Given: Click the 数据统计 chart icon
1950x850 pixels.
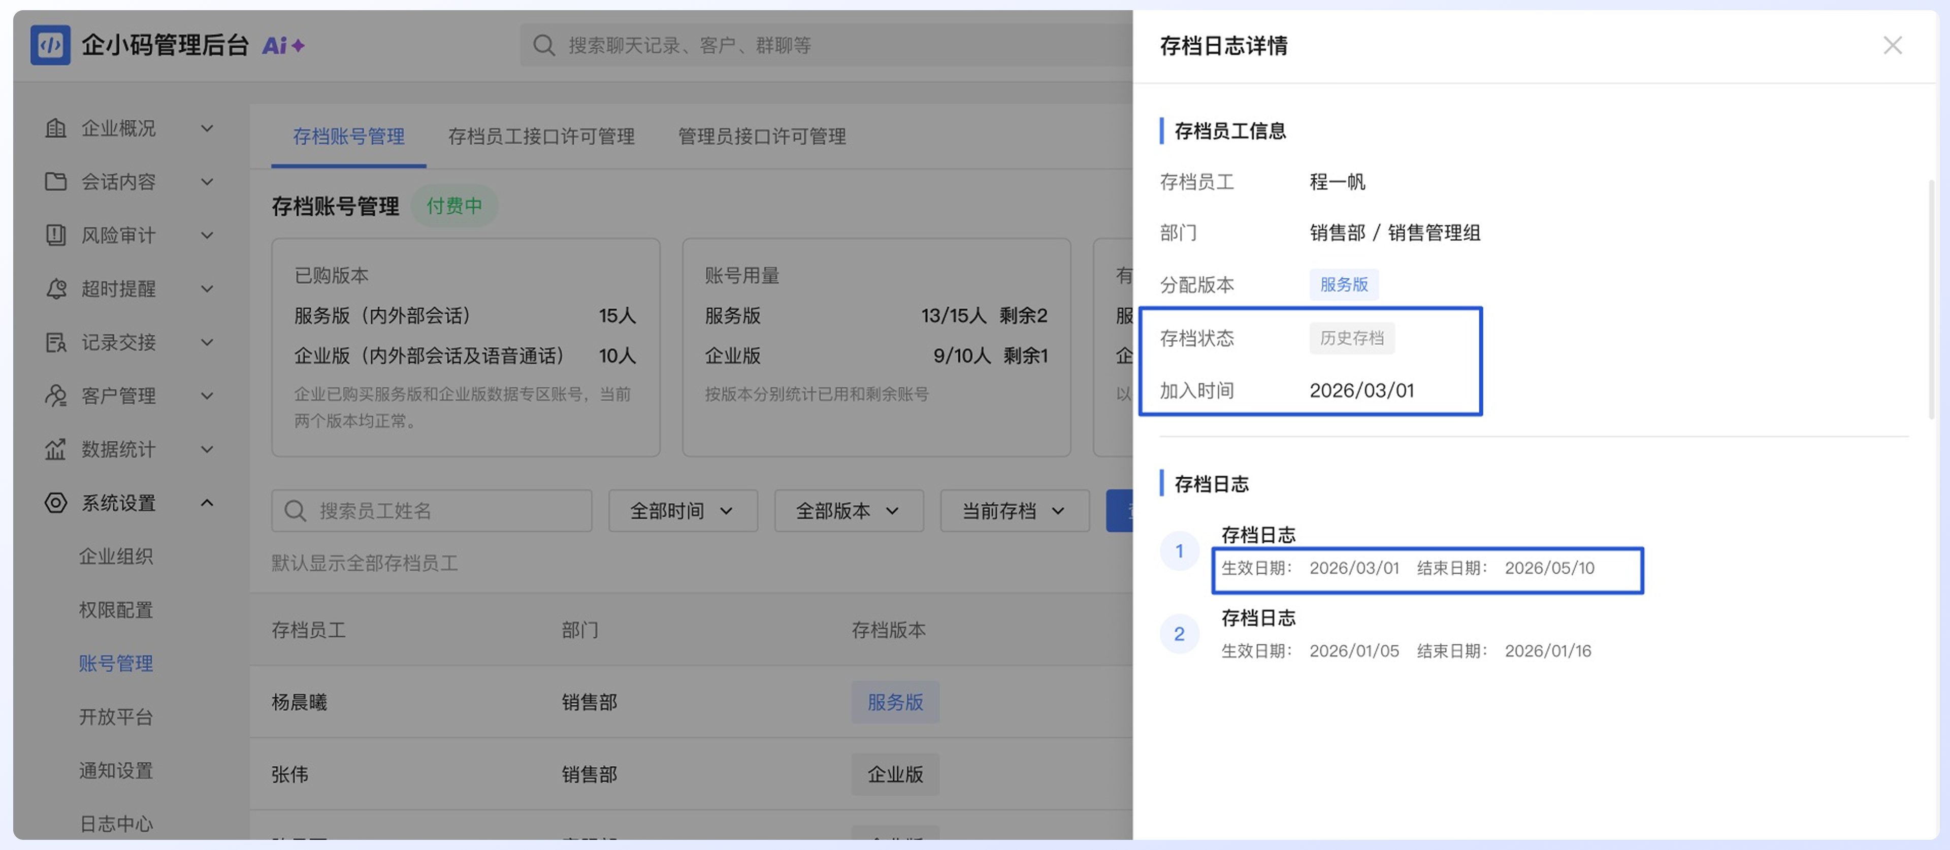Looking at the screenshot, I should point(56,449).
